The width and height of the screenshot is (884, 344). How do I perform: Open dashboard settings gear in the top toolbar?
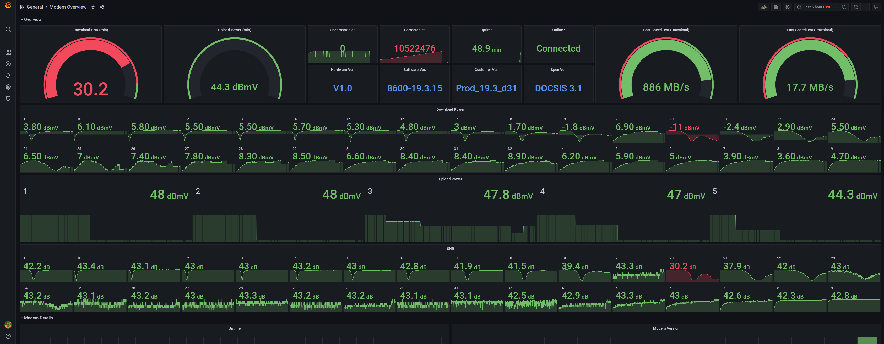click(788, 7)
